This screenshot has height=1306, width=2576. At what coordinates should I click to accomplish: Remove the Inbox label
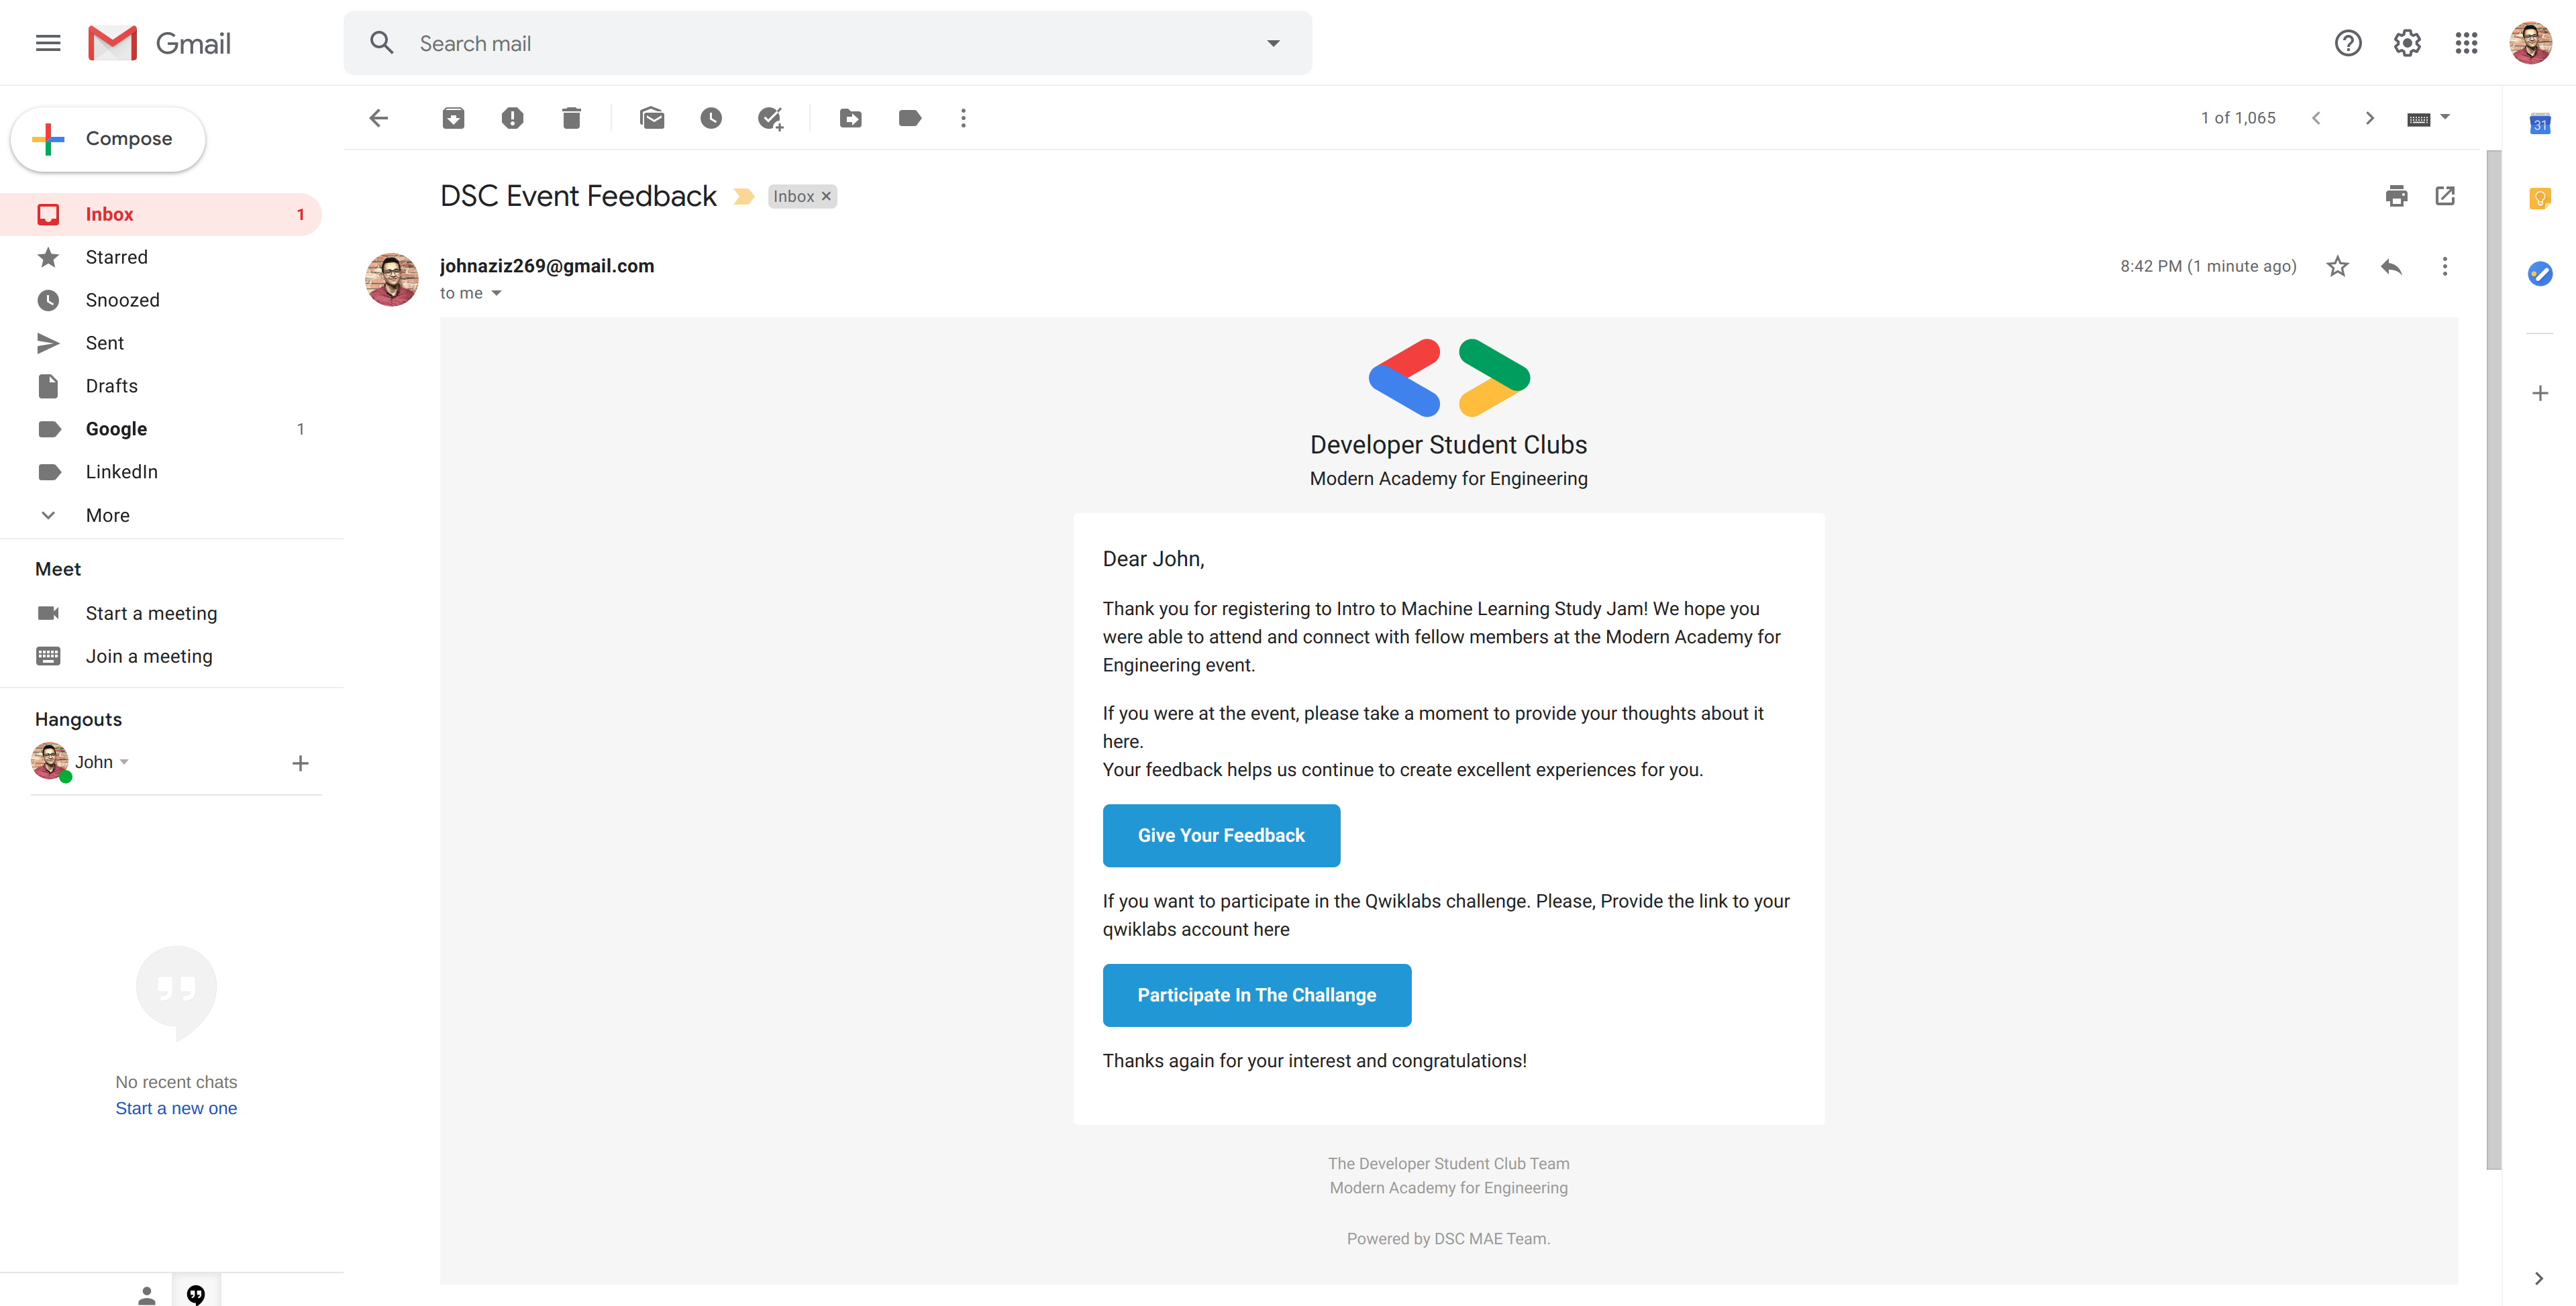(x=826, y=196)
